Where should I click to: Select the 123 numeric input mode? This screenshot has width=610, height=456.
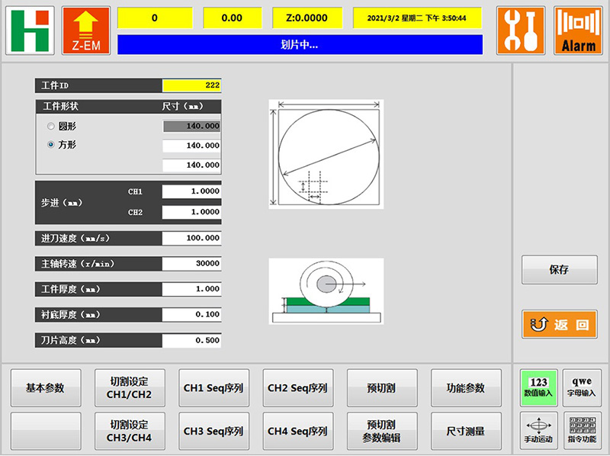539,387
